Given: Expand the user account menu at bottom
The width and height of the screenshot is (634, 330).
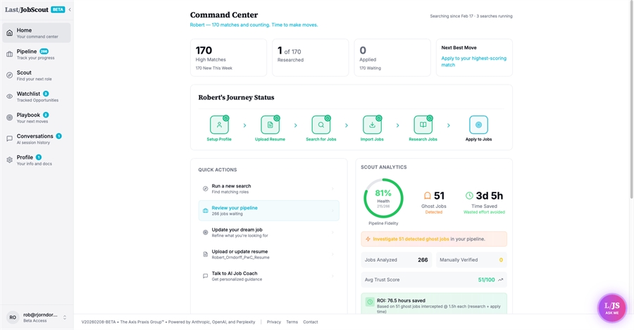Looking at the screenshot, I should [x=65, y=317].
